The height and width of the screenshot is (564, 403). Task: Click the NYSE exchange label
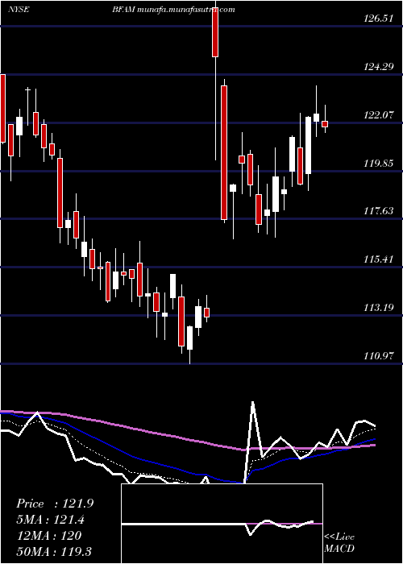[19, 10]
